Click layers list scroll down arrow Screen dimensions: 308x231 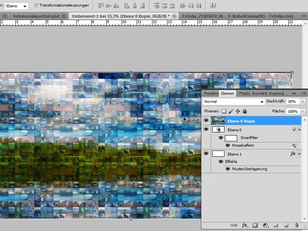(305, 219)
